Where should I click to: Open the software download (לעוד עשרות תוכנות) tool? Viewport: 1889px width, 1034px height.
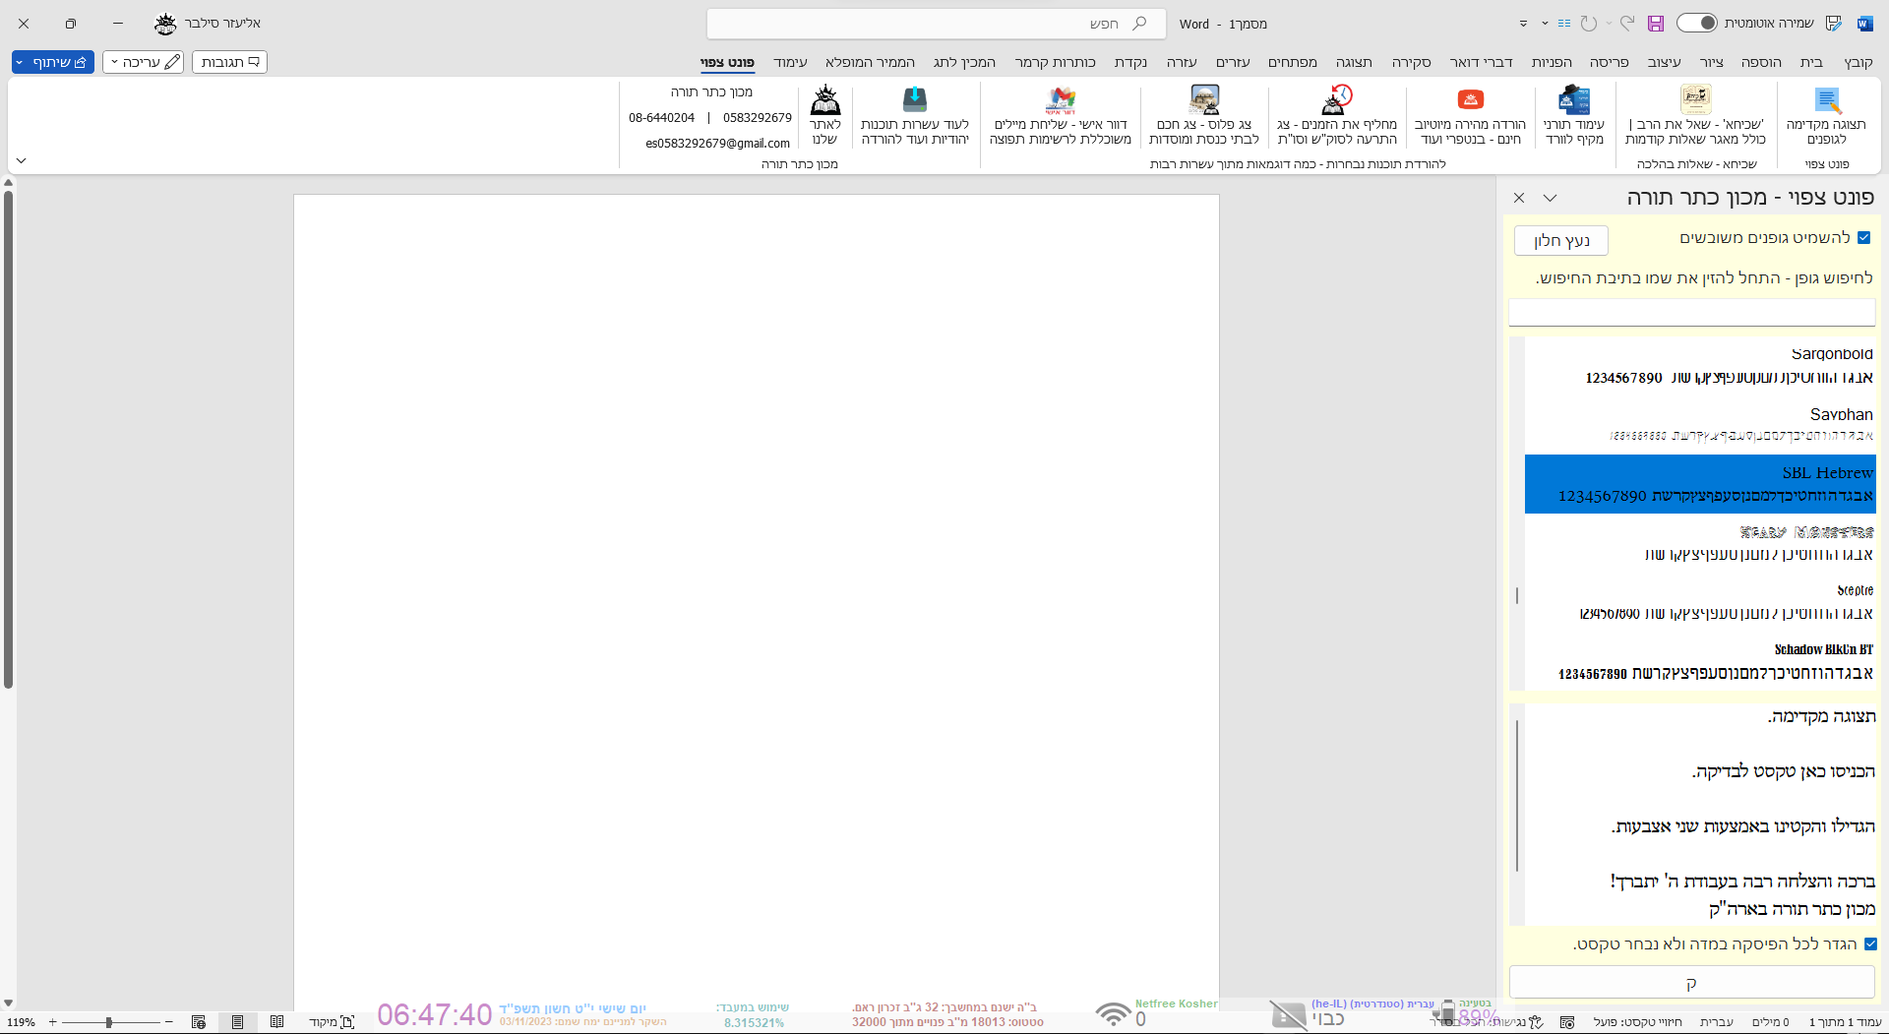tap(915, 115)
